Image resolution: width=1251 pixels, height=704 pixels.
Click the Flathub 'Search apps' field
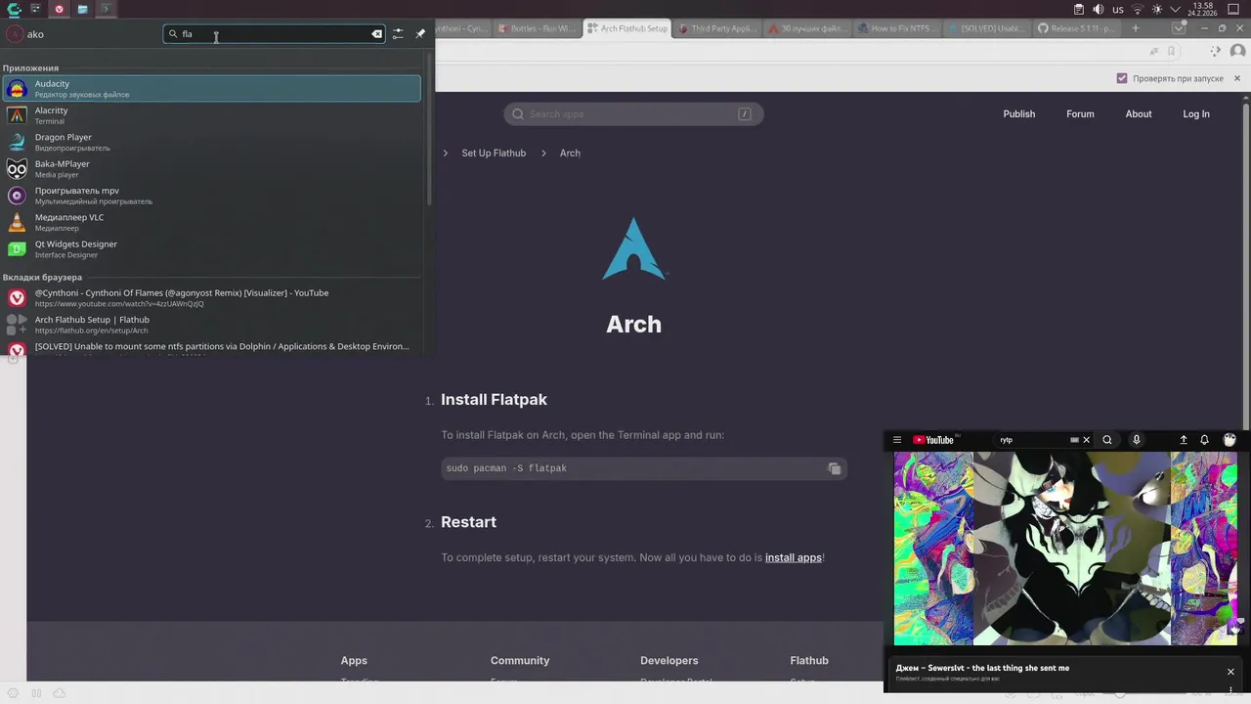[633, 114]
